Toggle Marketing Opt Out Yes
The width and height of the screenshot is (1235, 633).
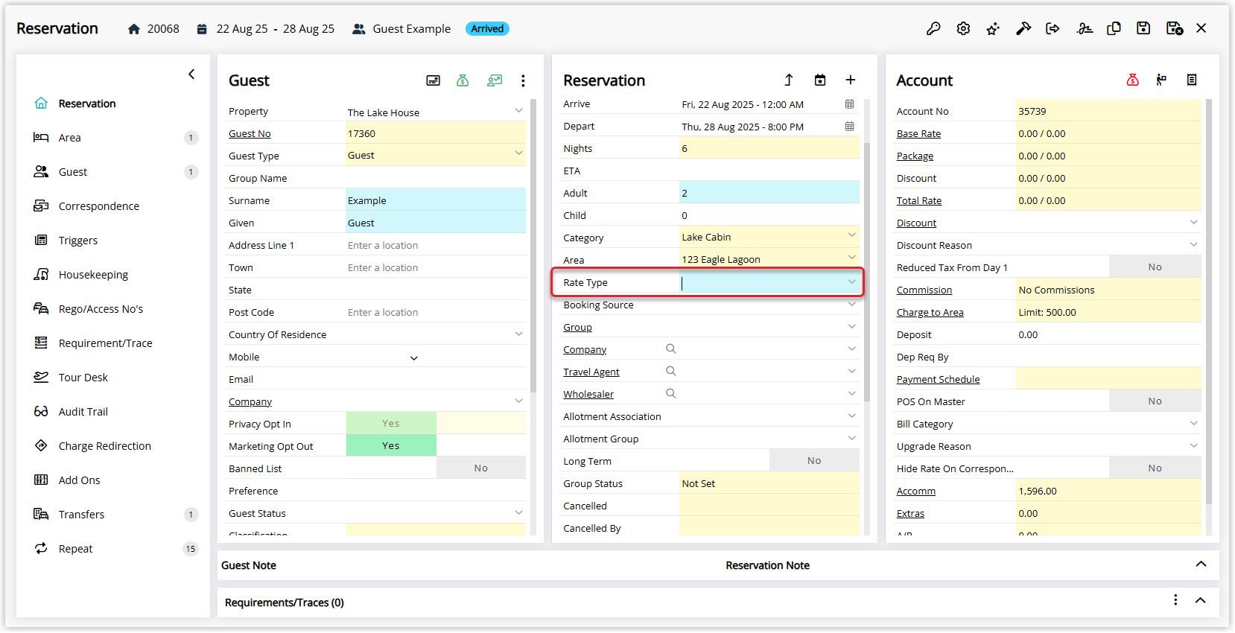click(x=391, y=445)
